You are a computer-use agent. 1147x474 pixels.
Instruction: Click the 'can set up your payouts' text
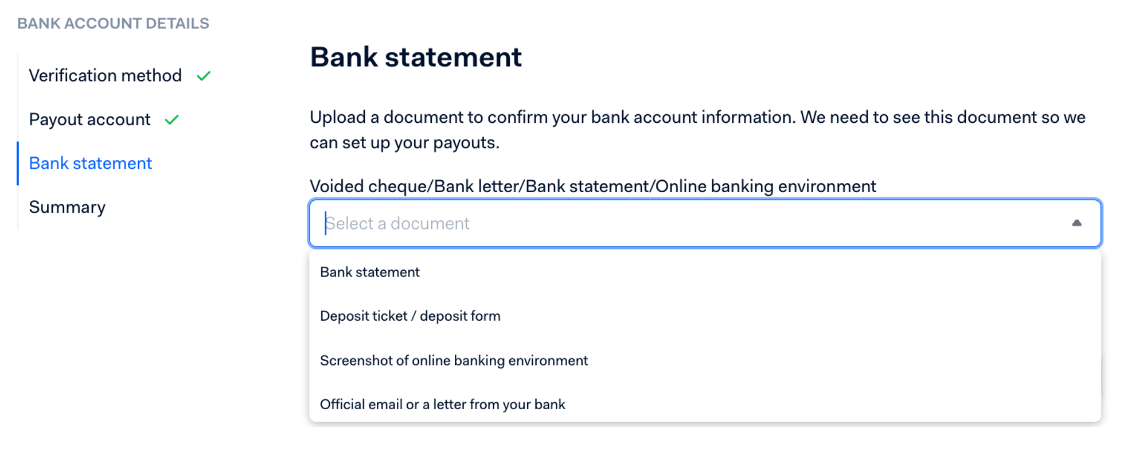click(x=404, y=143)
